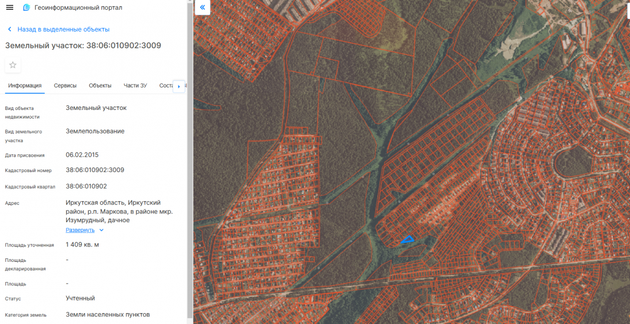
Task: Click the Площадь уточненная label
Action: tap(29, 245)
